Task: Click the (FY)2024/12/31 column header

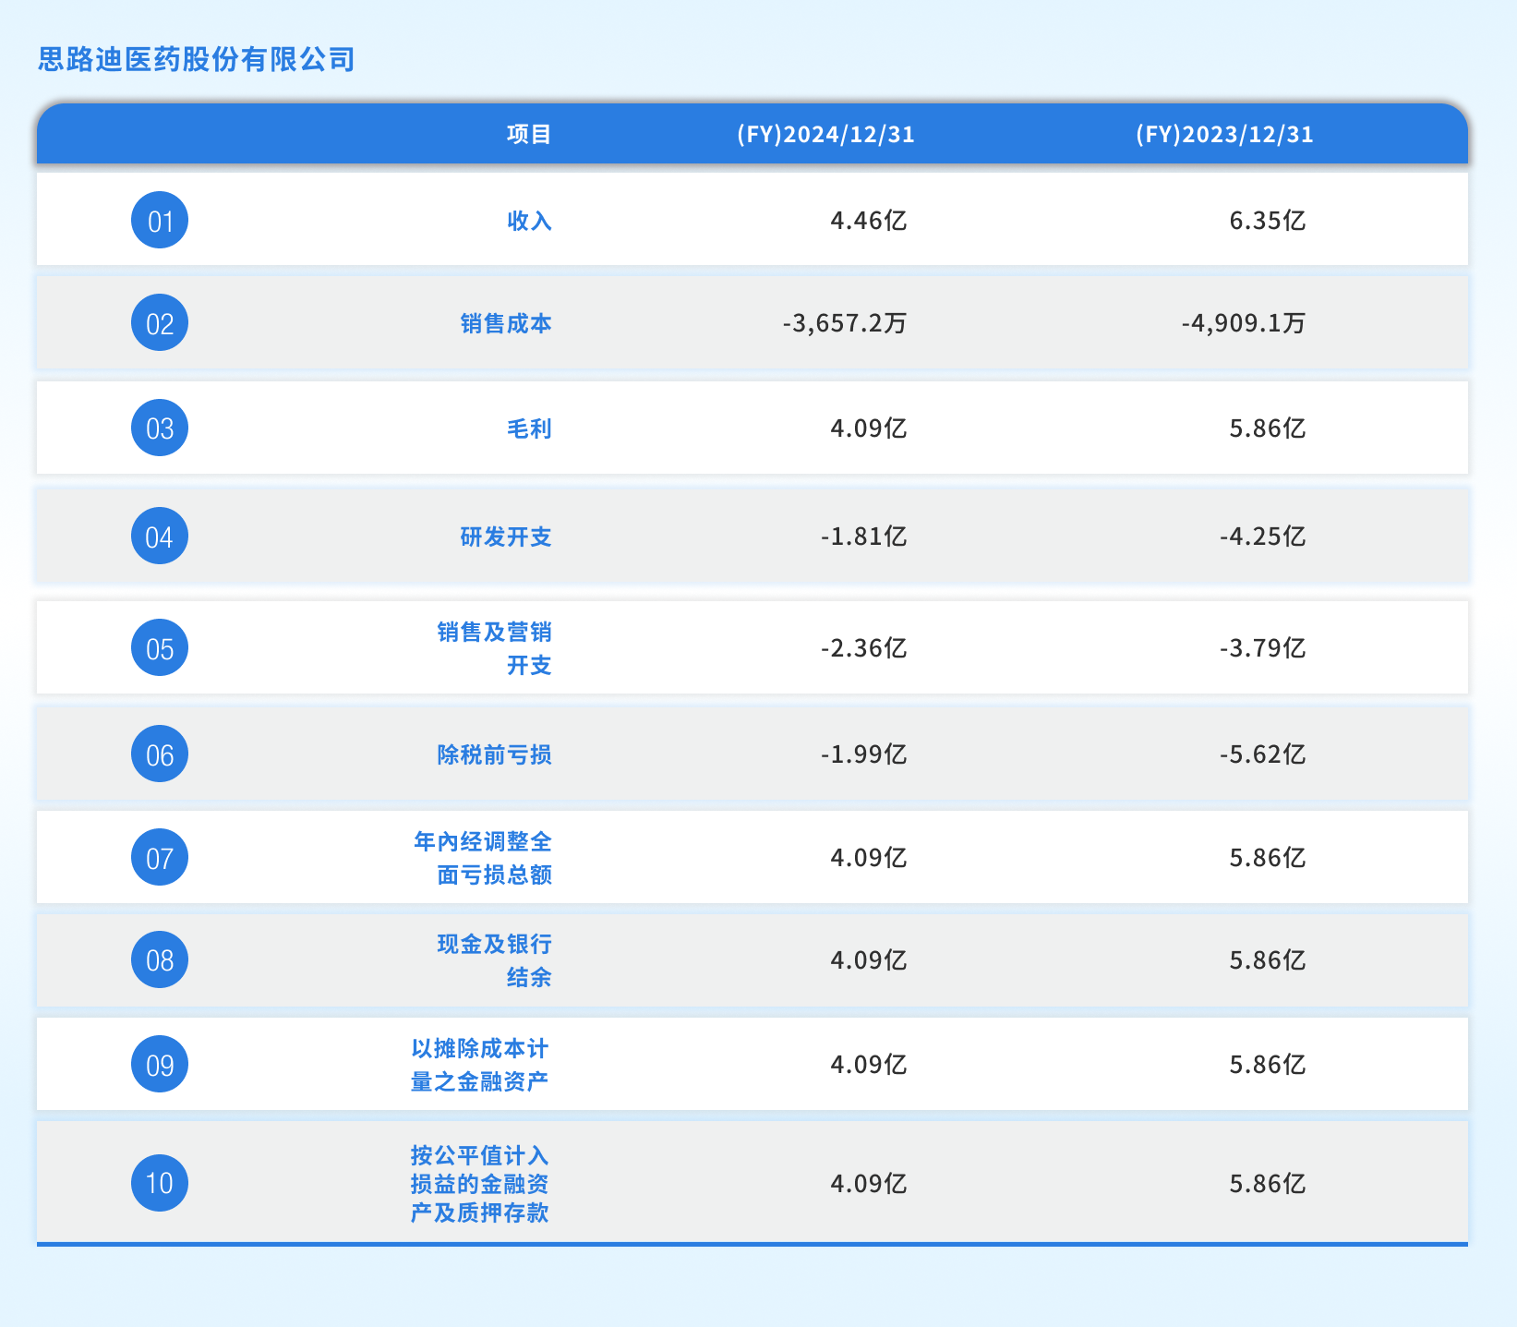Action: click(825, 134)
